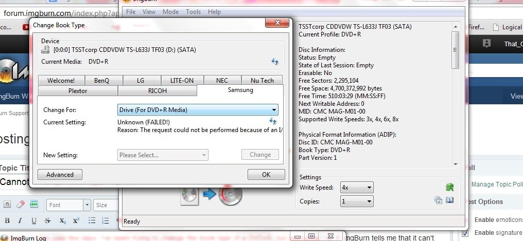Screen dimensions: 523x241
Task: Click the Ready status bar text
Action: coord(132,221)
